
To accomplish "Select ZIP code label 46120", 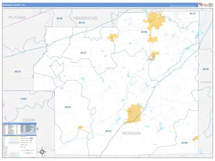I will point(17,72).
